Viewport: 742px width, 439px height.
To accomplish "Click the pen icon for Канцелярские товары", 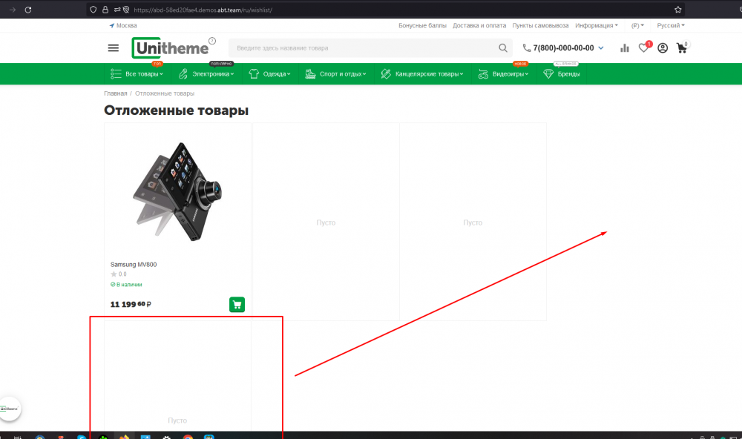I will coord(385,73).
